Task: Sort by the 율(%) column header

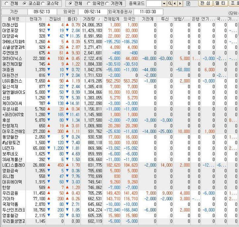Action: click(72, 19)
